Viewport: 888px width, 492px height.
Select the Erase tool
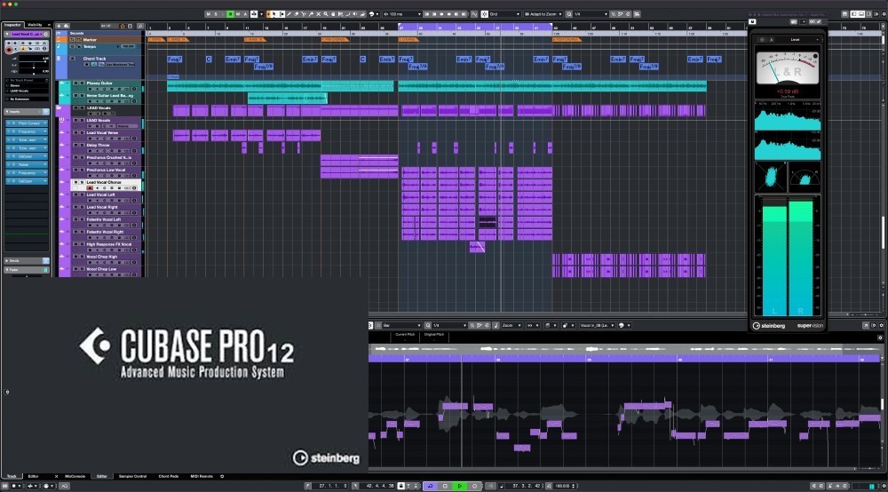coord(297,14)
